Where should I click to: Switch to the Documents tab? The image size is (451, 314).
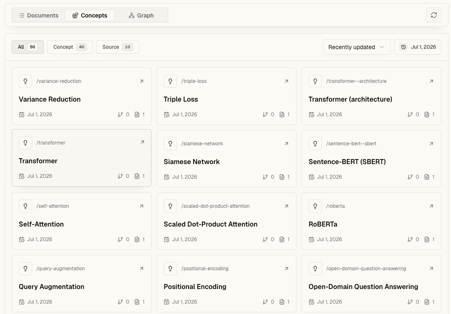(x=39, y=15)
